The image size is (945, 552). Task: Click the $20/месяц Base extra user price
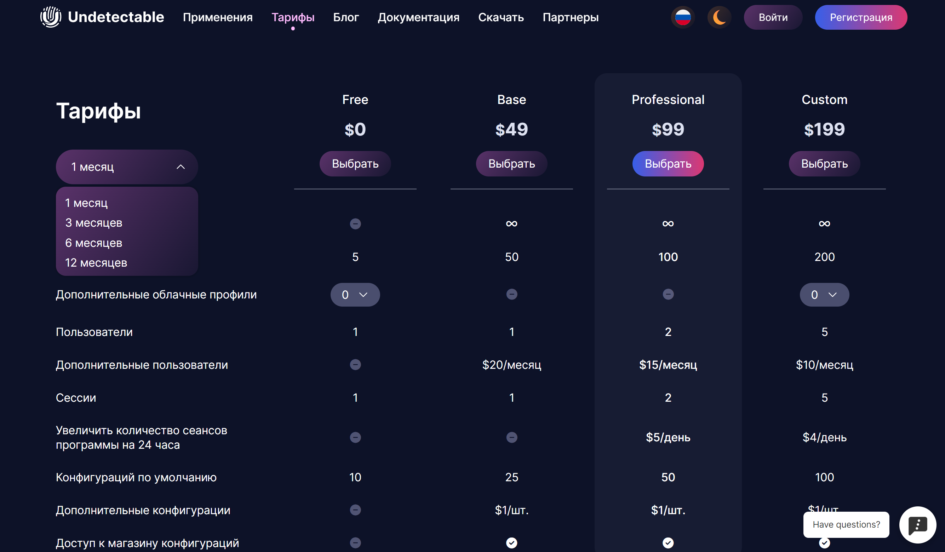[x=511, y=365]
